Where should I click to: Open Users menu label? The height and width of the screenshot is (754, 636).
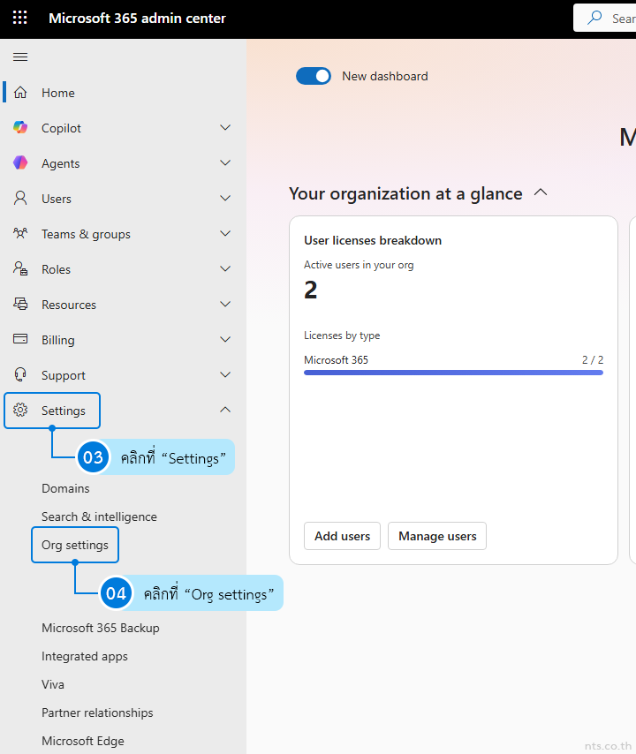57,199
